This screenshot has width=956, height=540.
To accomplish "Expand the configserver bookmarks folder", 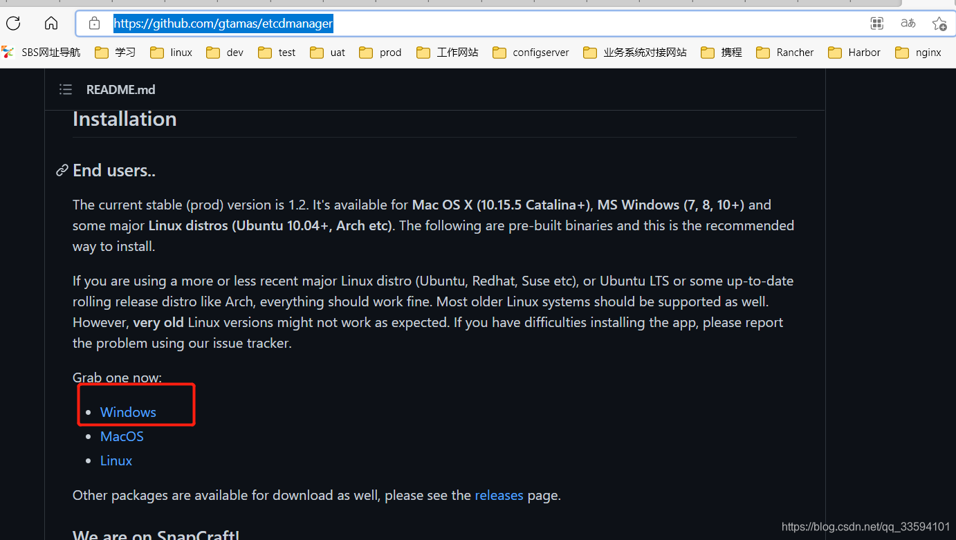I will [541, 52].
